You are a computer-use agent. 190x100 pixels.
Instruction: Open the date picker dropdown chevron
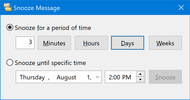(x=97, y=77)
